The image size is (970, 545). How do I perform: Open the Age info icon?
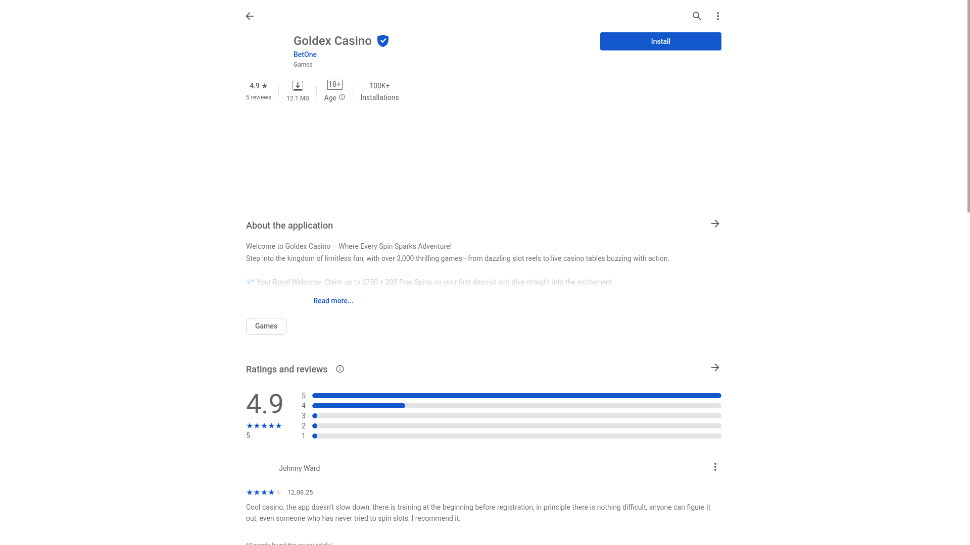point(342,97)
